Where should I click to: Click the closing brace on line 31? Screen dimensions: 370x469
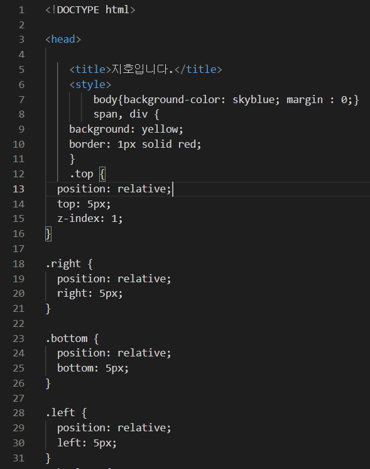pos(48,458)
